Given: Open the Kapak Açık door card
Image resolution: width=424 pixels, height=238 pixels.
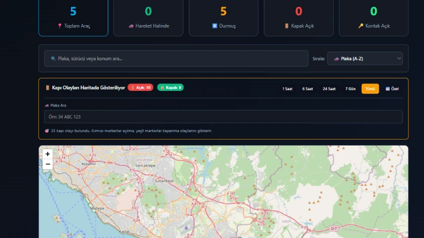Looking at the screenshot, I should (299, 18).
